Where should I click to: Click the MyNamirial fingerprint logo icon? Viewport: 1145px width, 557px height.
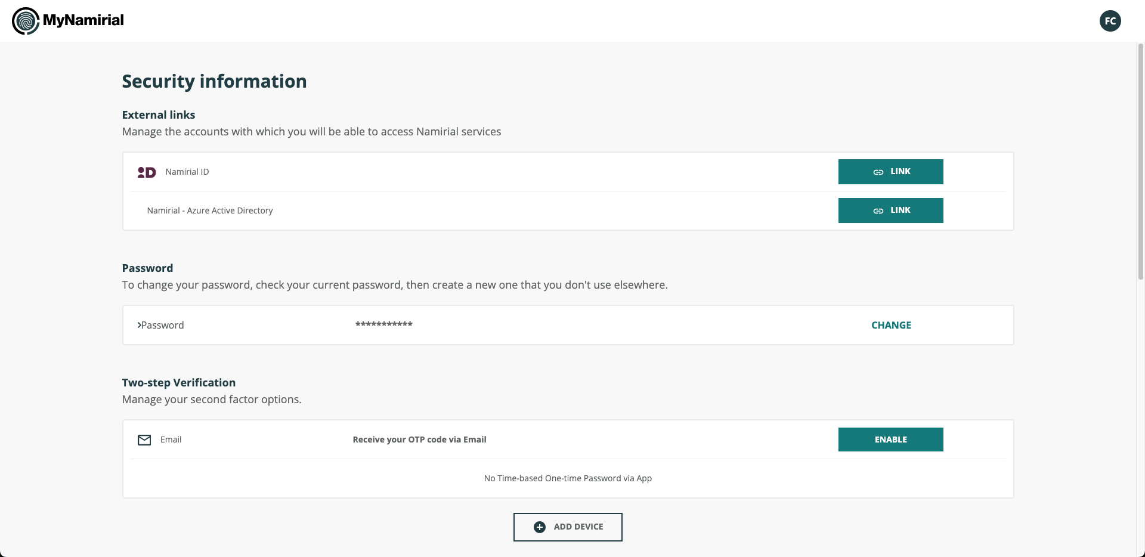pos(25,21)
